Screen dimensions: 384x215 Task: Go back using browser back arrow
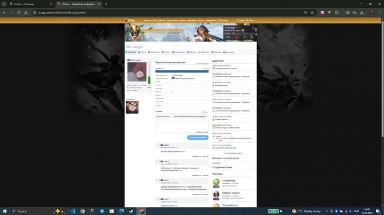click(x=4, y=12)
